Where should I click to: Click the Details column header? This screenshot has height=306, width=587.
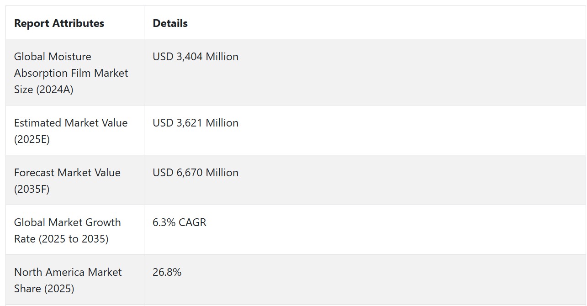click(x=170, y=23)
